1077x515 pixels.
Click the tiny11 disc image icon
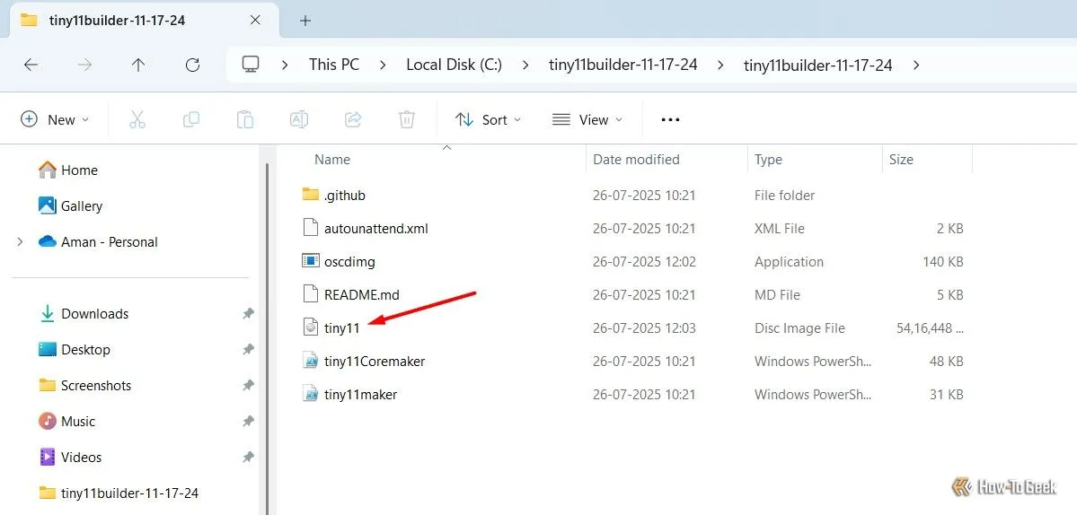click(x=311, y=327)
